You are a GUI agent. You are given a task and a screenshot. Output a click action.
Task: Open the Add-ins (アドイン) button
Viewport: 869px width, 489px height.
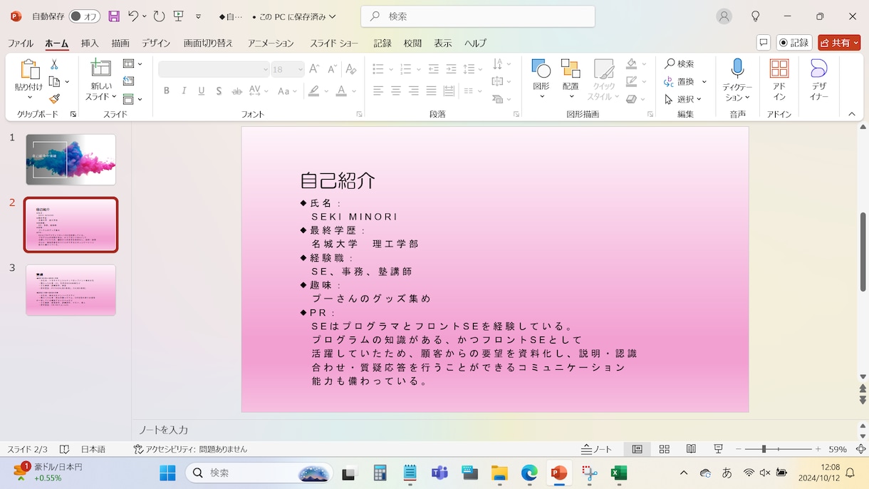[x=779, y=80]
